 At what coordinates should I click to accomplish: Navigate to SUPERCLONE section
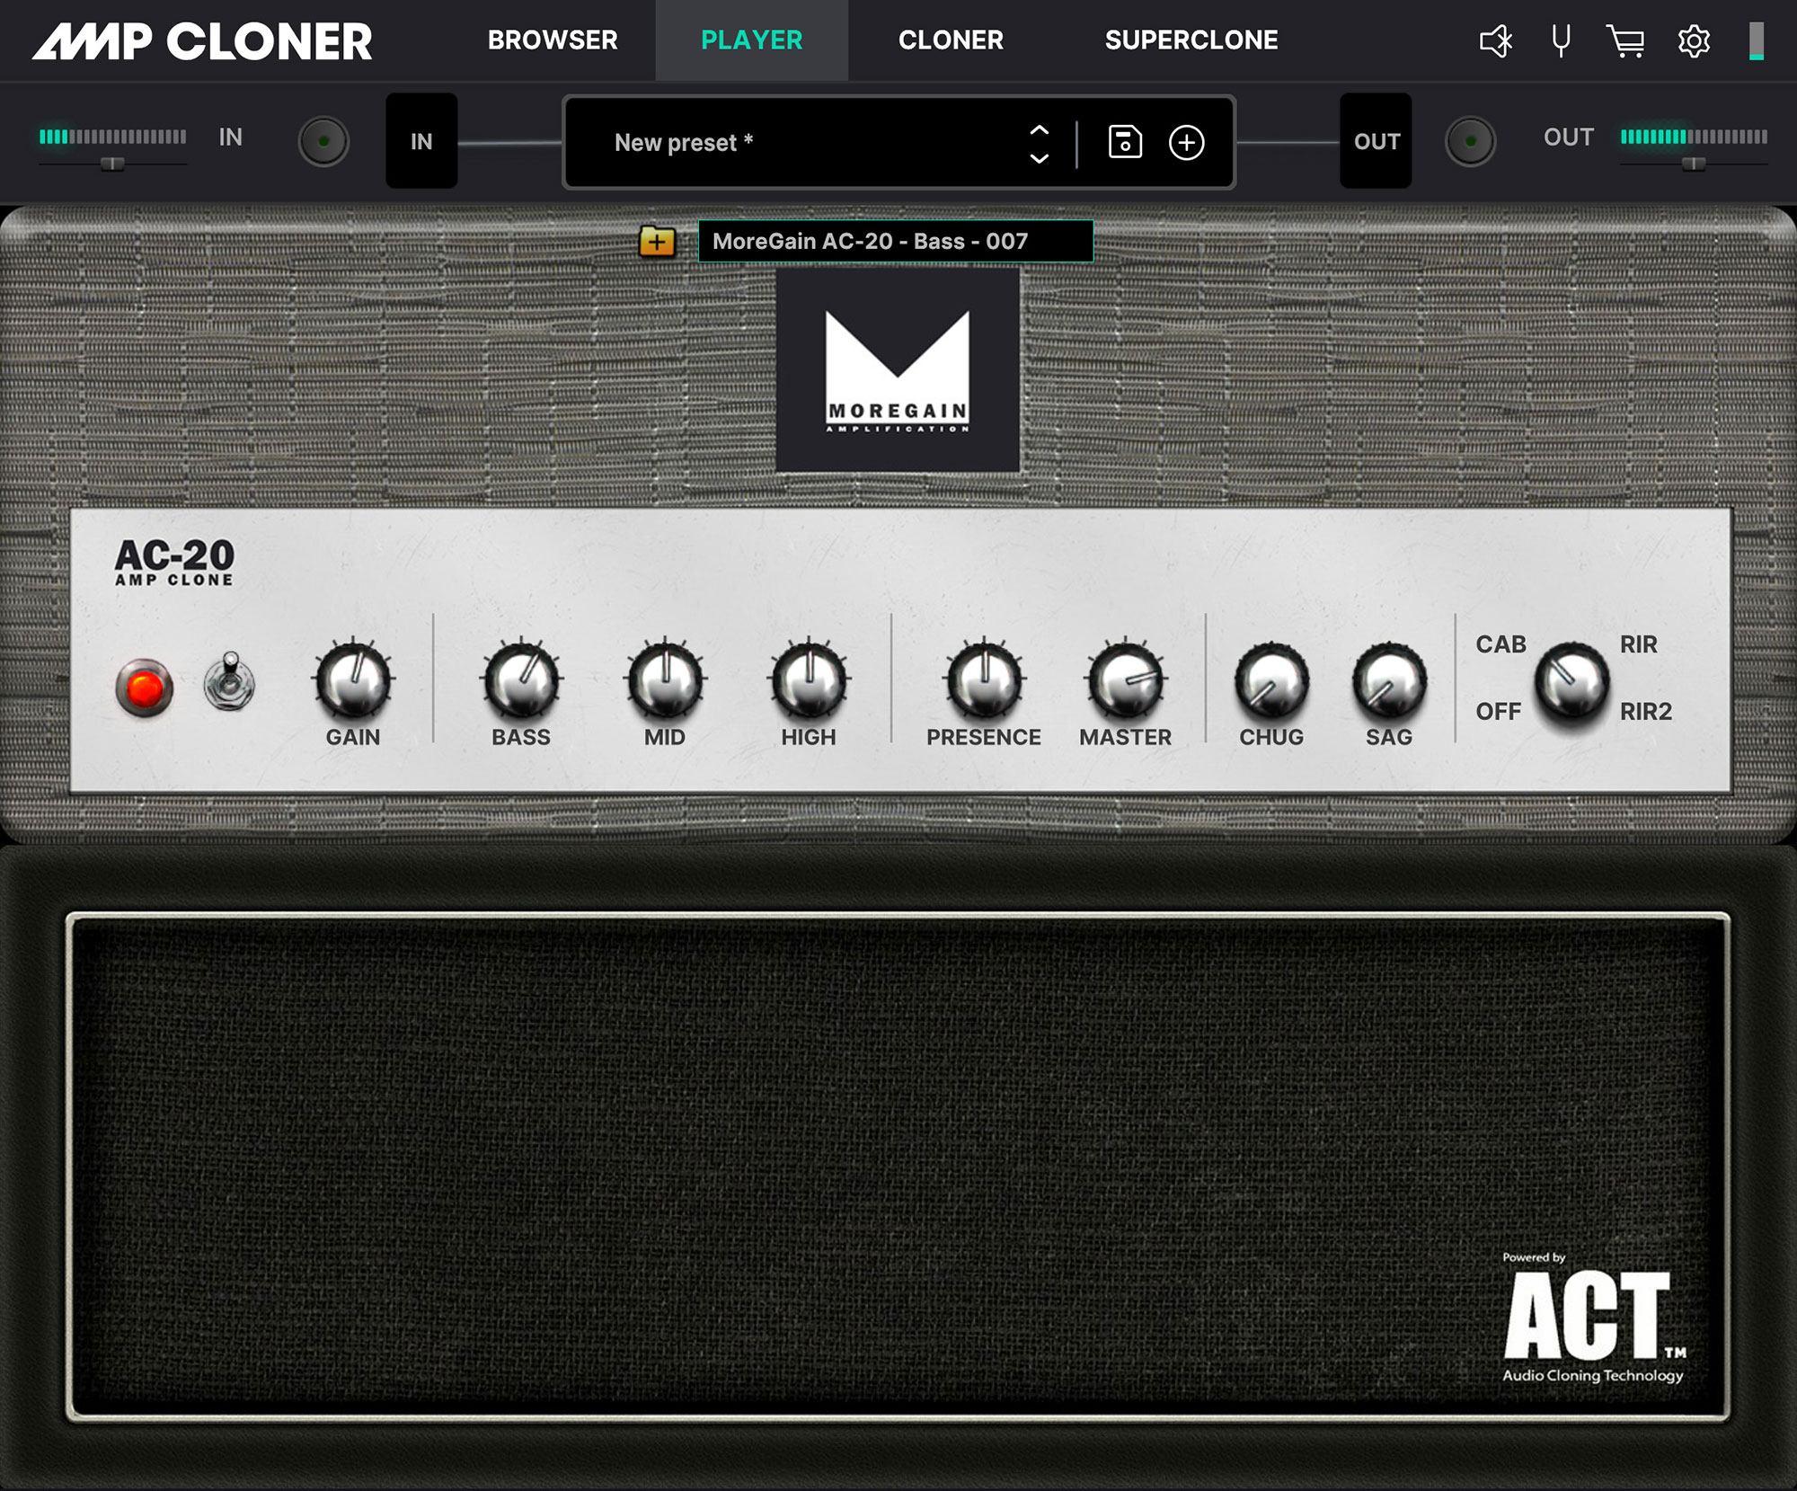pyautogui.click(x=1191, y=40)
